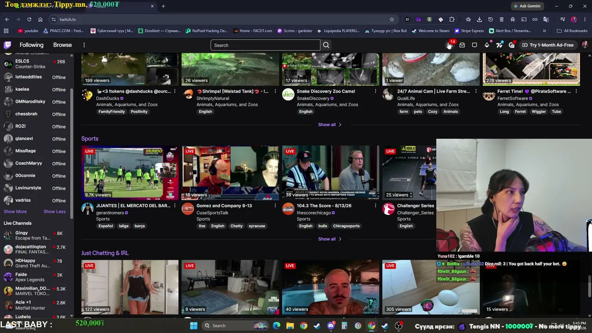Open the Chrome three-dot menu

pyautogui.click(x=585, y=19)
